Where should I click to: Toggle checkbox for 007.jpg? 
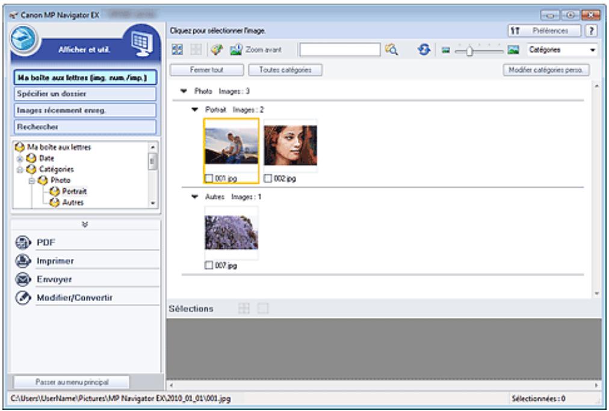click(x=209, y=265)
